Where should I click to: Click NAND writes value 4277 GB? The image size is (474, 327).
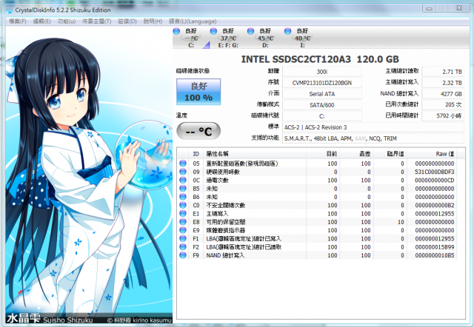[443, 94]
